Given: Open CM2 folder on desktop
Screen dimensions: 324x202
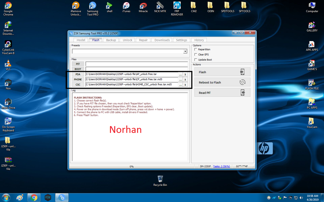Looking at the screenshot, I should point(194,7).
